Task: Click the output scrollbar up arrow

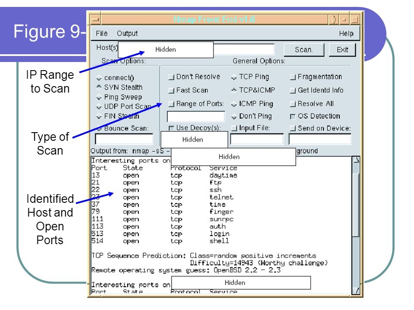Action: click(356, 160)
